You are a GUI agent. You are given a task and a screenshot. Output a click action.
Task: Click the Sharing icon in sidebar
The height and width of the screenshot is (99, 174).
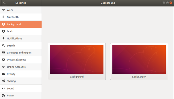coord(3,81)
